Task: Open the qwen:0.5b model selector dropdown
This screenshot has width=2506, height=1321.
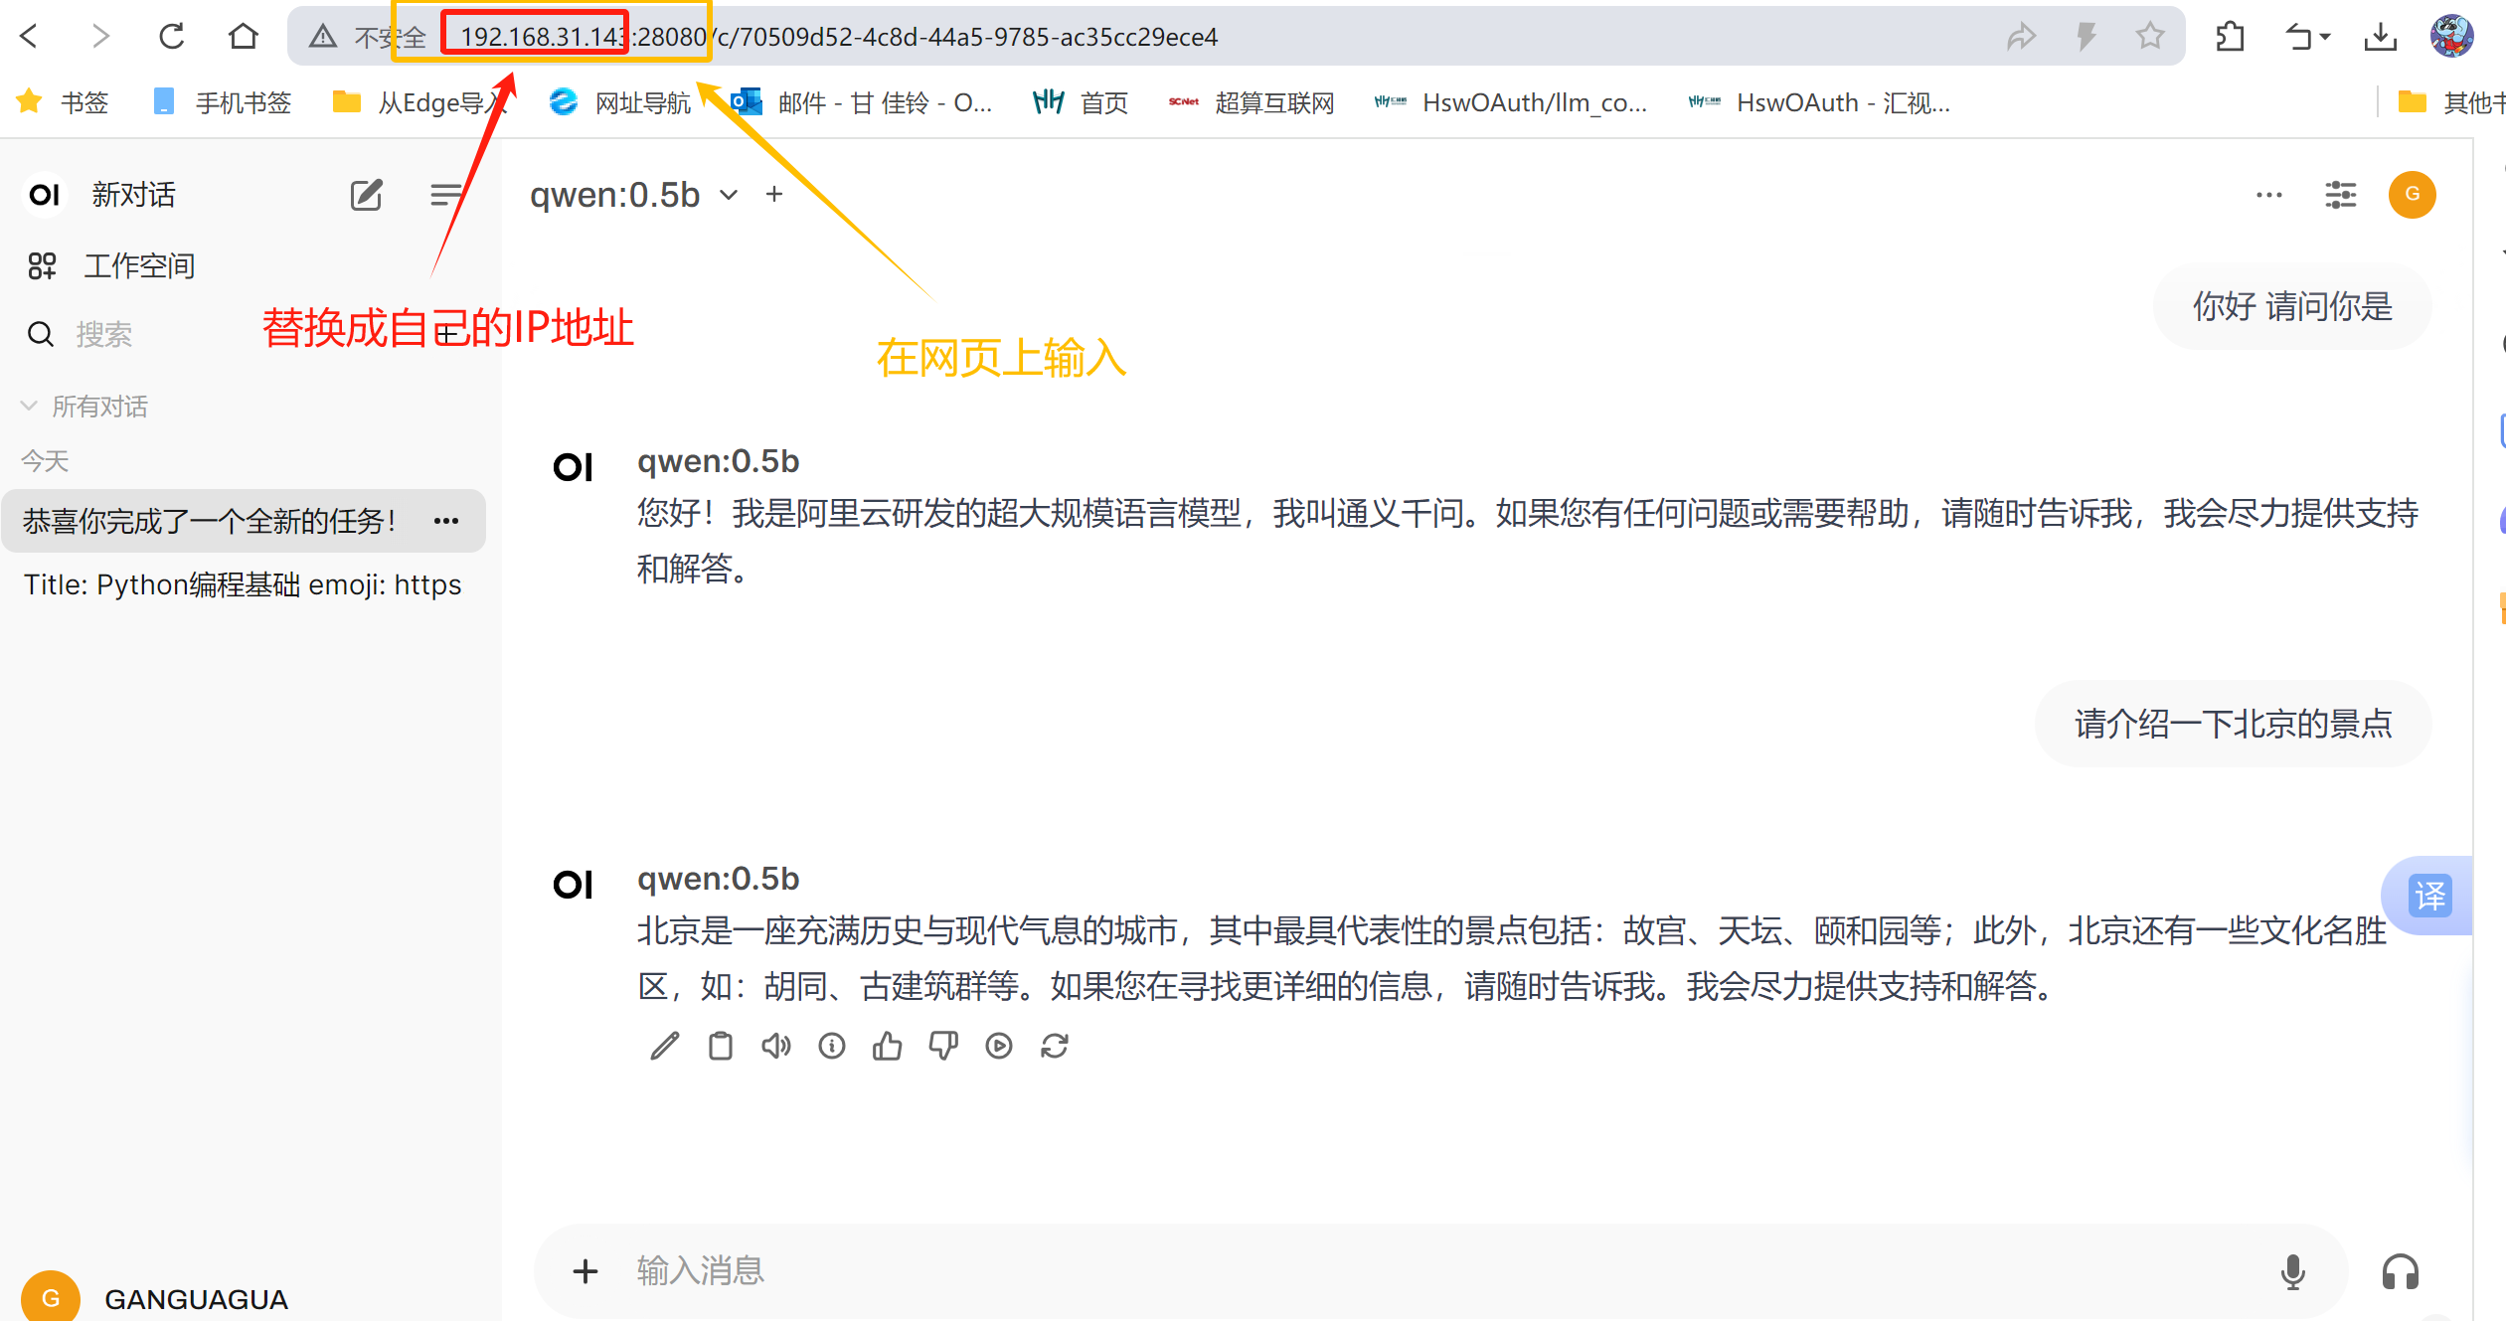Action: point(634,195)
